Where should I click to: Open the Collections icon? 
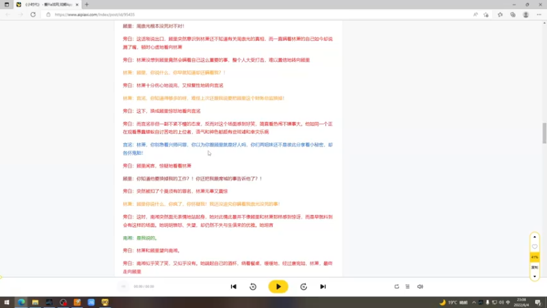point(513,14)
